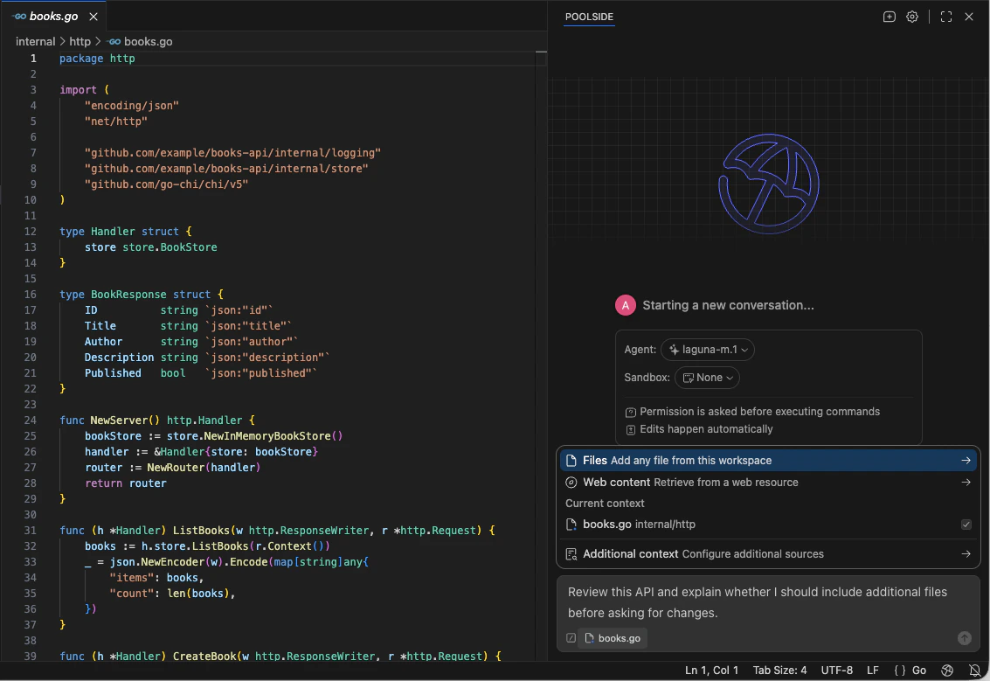
Task: Close the Poolside panel
Action: (968, 17)
